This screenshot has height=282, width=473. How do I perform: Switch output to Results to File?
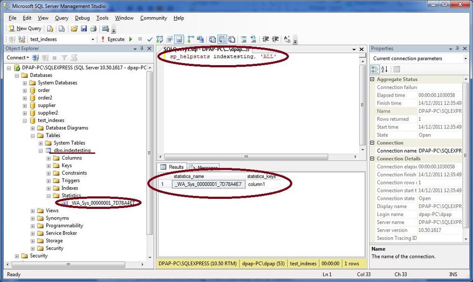coord(232,39)
